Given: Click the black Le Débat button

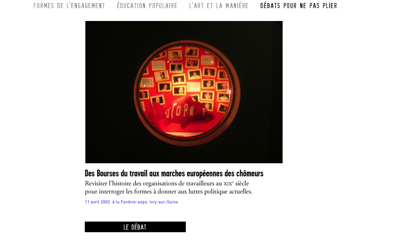Looking at the screenshot, I should (135, 227).
